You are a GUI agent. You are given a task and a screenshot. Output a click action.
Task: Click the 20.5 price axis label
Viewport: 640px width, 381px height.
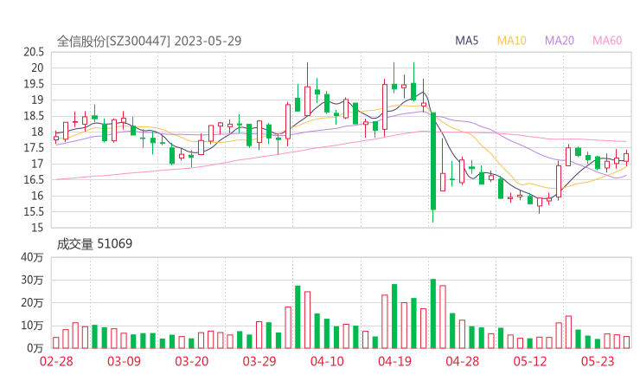(x=34, y=52)
